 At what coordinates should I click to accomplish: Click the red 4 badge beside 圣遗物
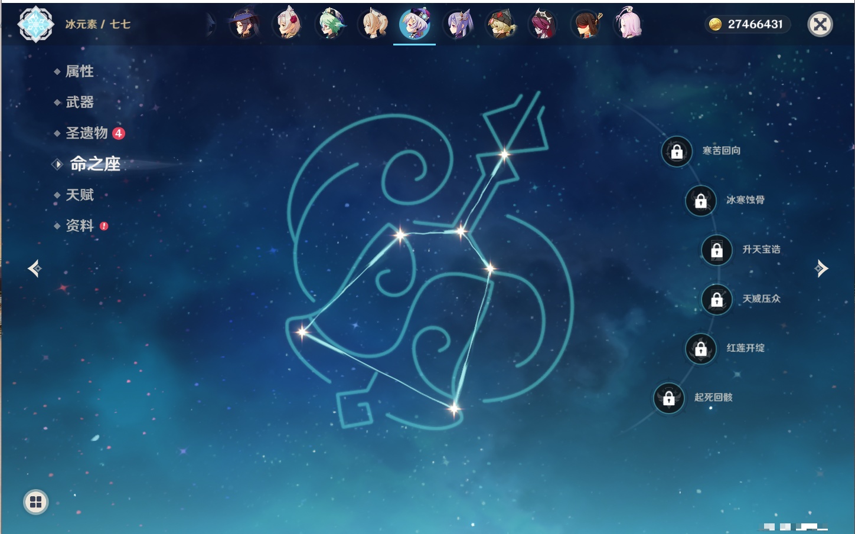[119, 133]
